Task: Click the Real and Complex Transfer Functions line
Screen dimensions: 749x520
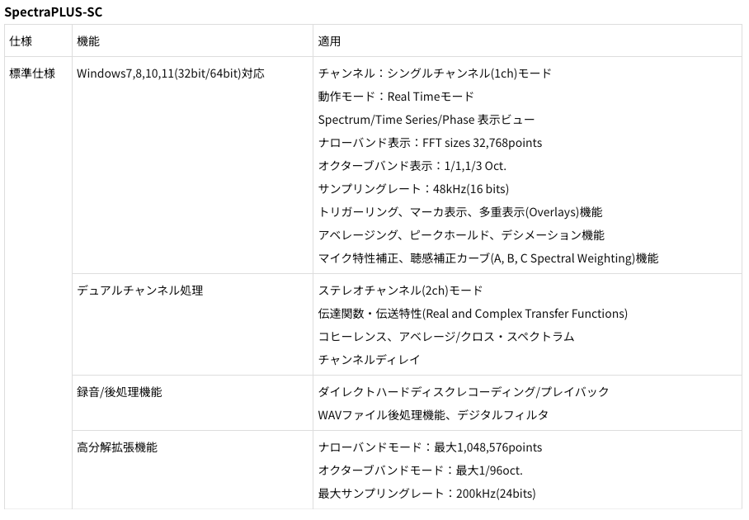Action: [x=473, y=314]
